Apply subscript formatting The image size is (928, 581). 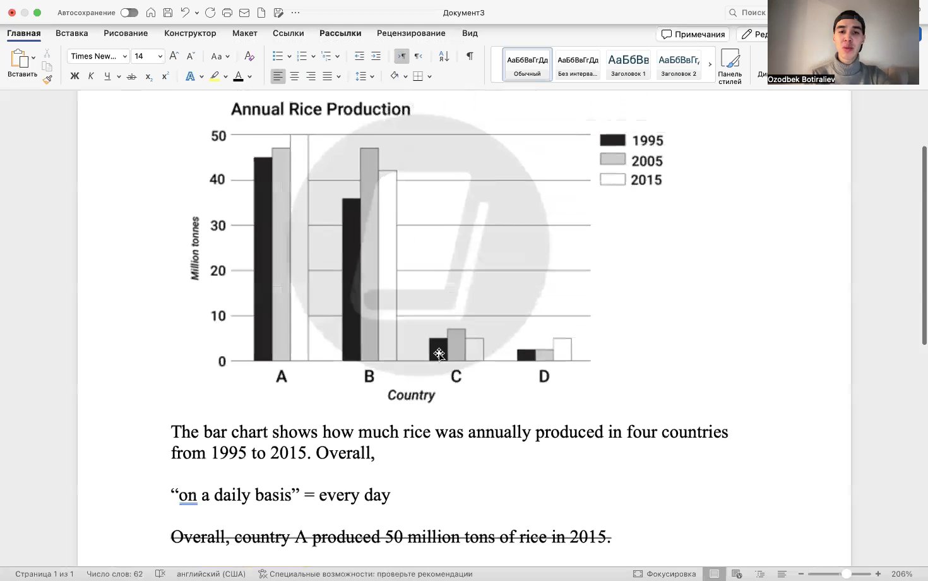point(148,76)
